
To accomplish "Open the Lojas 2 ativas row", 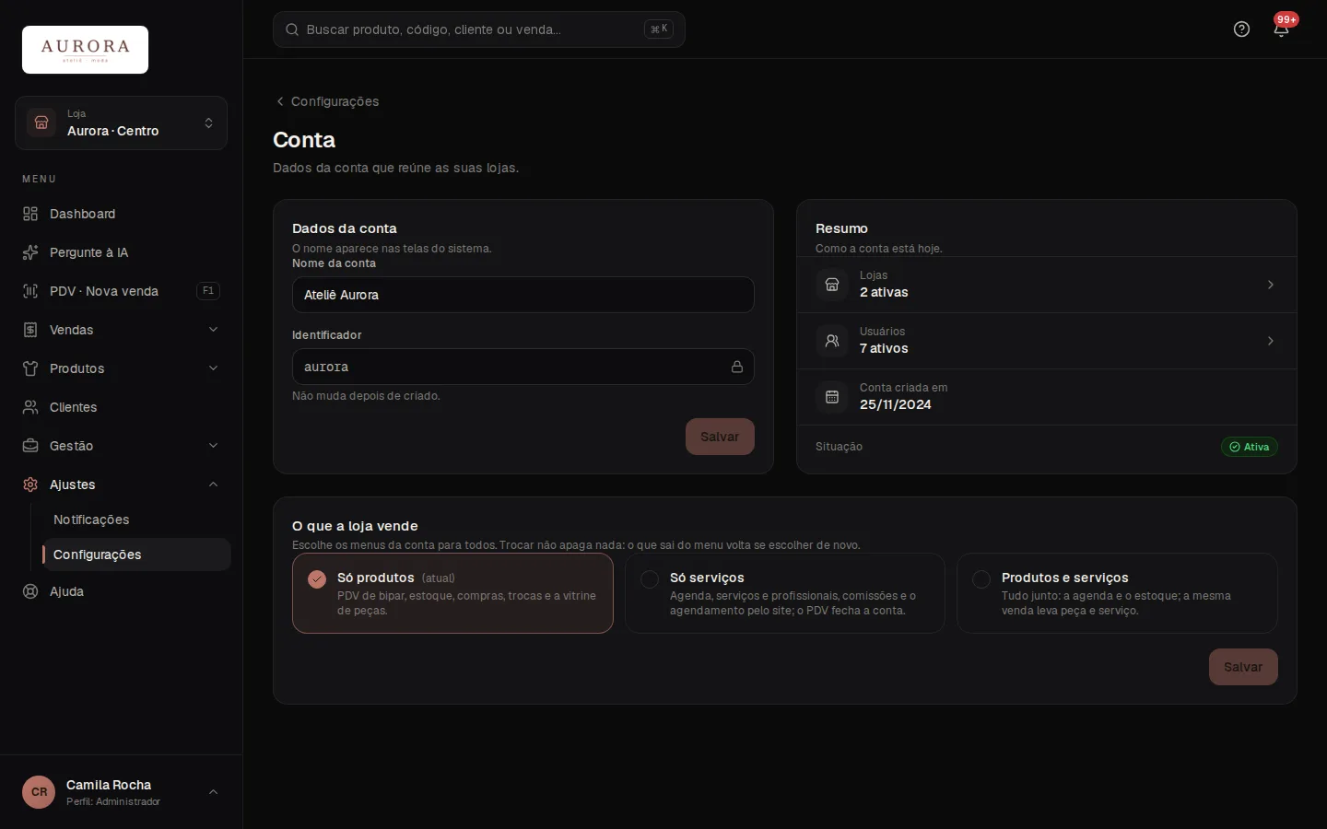I will pyautogui.click(x=1047, y=285).
